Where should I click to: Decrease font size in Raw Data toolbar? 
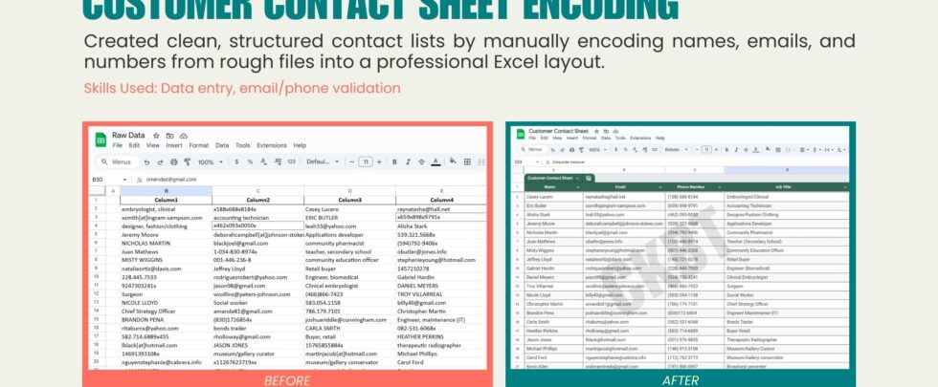tap(351, 162)
